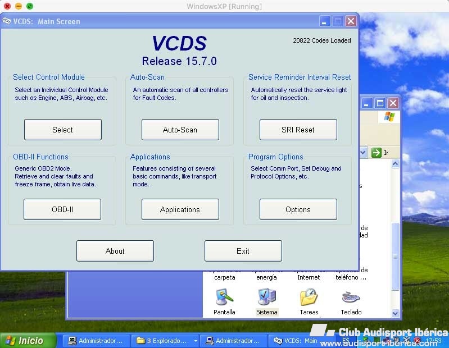Click the 'Service Reminder Interval Reset' label

300,77
